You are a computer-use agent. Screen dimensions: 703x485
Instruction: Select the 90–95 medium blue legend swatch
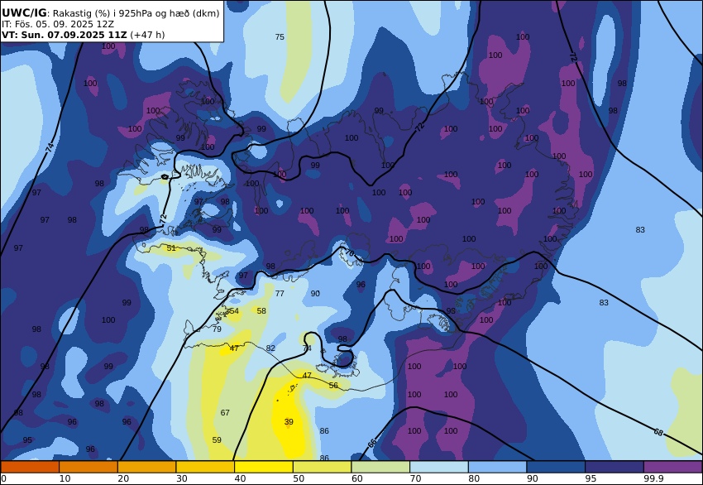[x=556, y=467]
